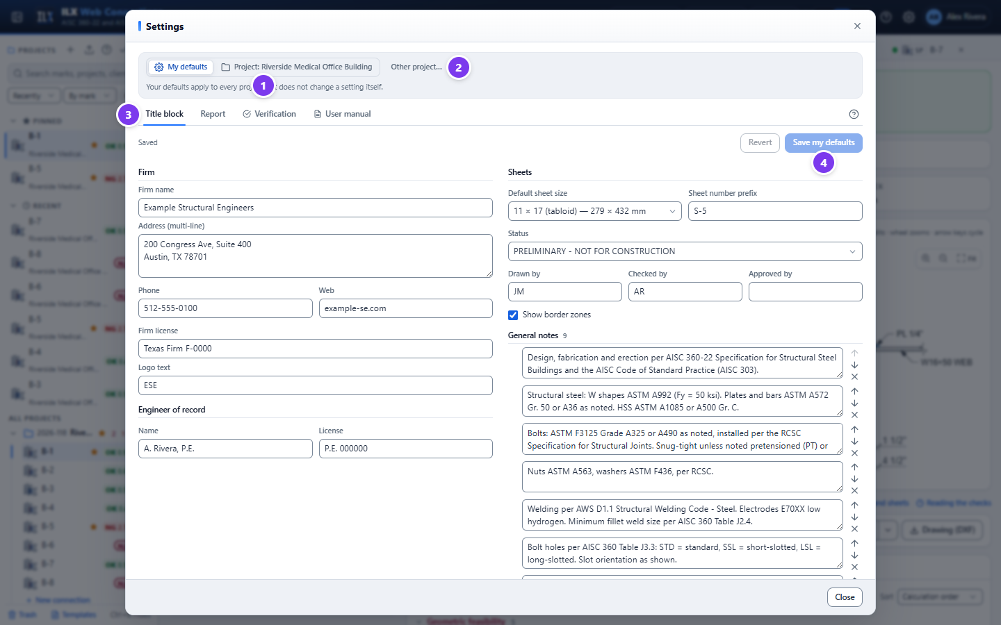Image resolution: width=1001 pixels, height=625 pixels.
Task: Move first general note (AISC 360-22) down
Action: point(854,365)
